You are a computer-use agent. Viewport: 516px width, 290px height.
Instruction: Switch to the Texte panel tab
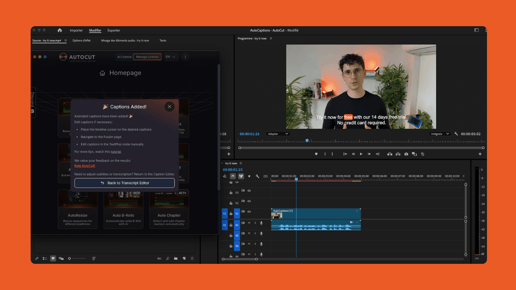coord(162,41)
